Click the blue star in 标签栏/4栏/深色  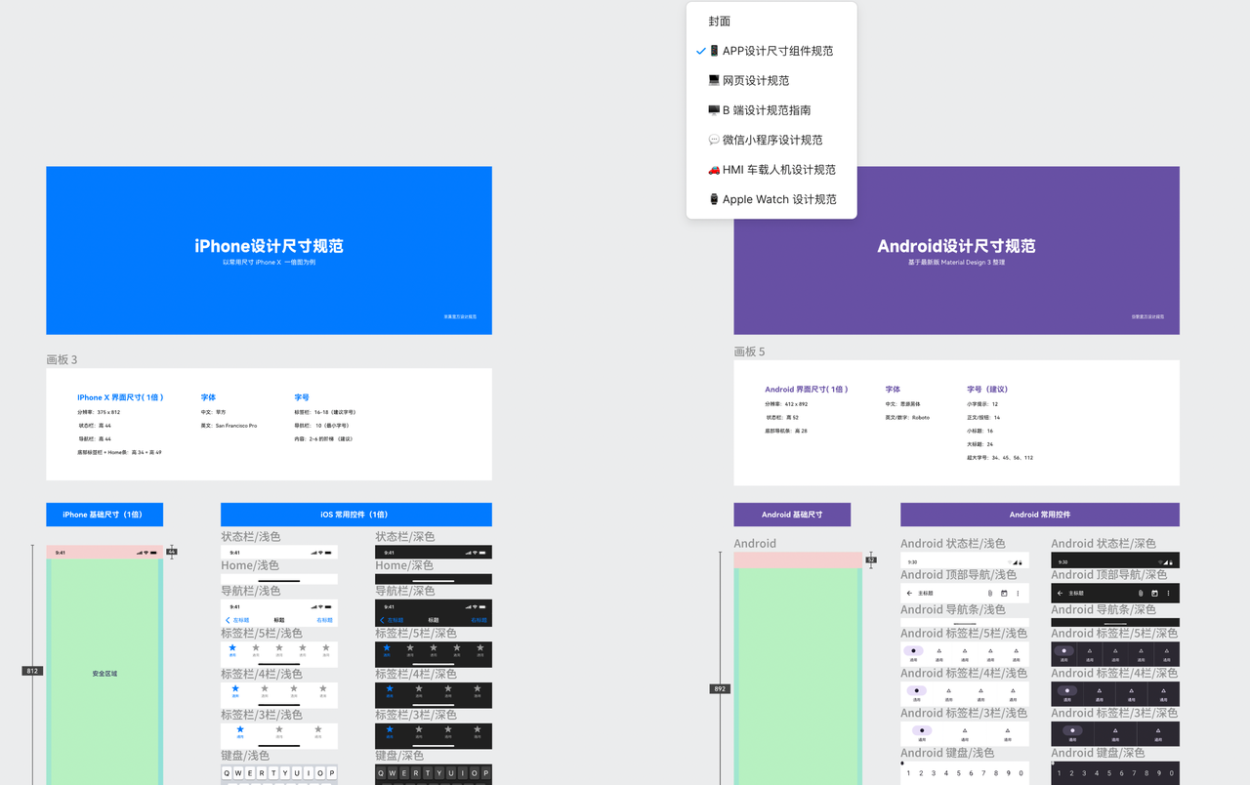390,688
